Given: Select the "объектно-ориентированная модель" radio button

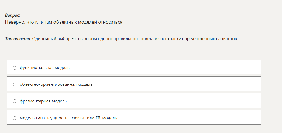Looking at the screenshot, I should (x=15, y=84).
